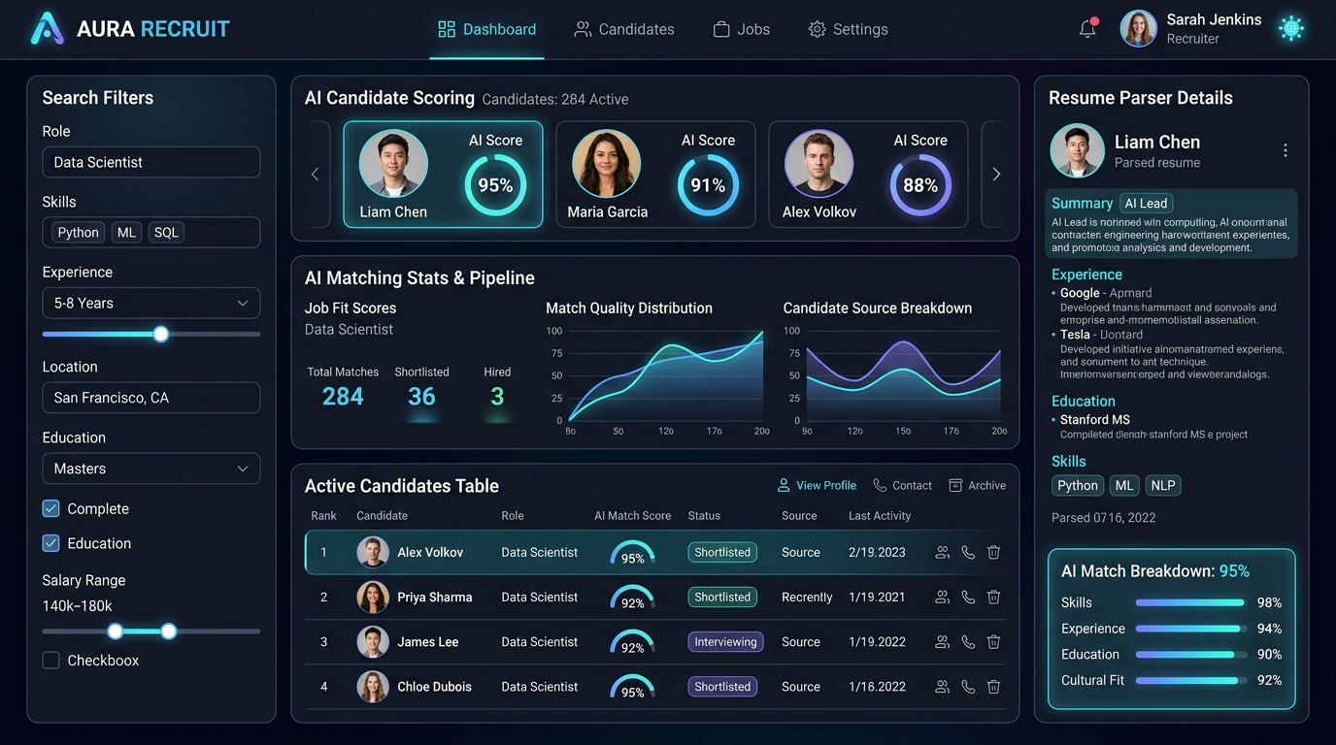Viewport: 1336px width, 745px height.
Task: Click the Hired value 3
Action: point(497,397)
